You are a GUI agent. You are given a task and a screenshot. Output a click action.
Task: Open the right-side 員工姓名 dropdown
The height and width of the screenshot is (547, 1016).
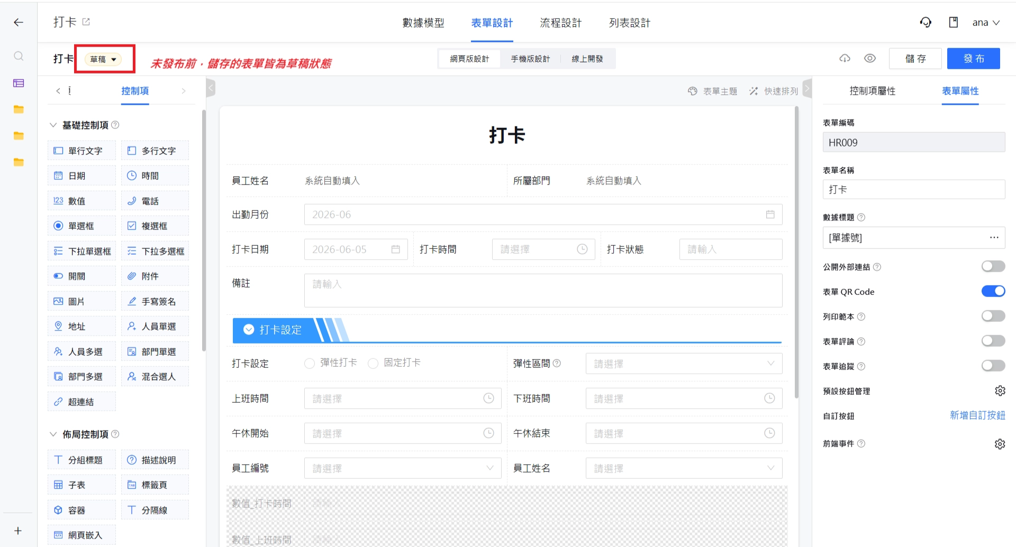point(684,468)
